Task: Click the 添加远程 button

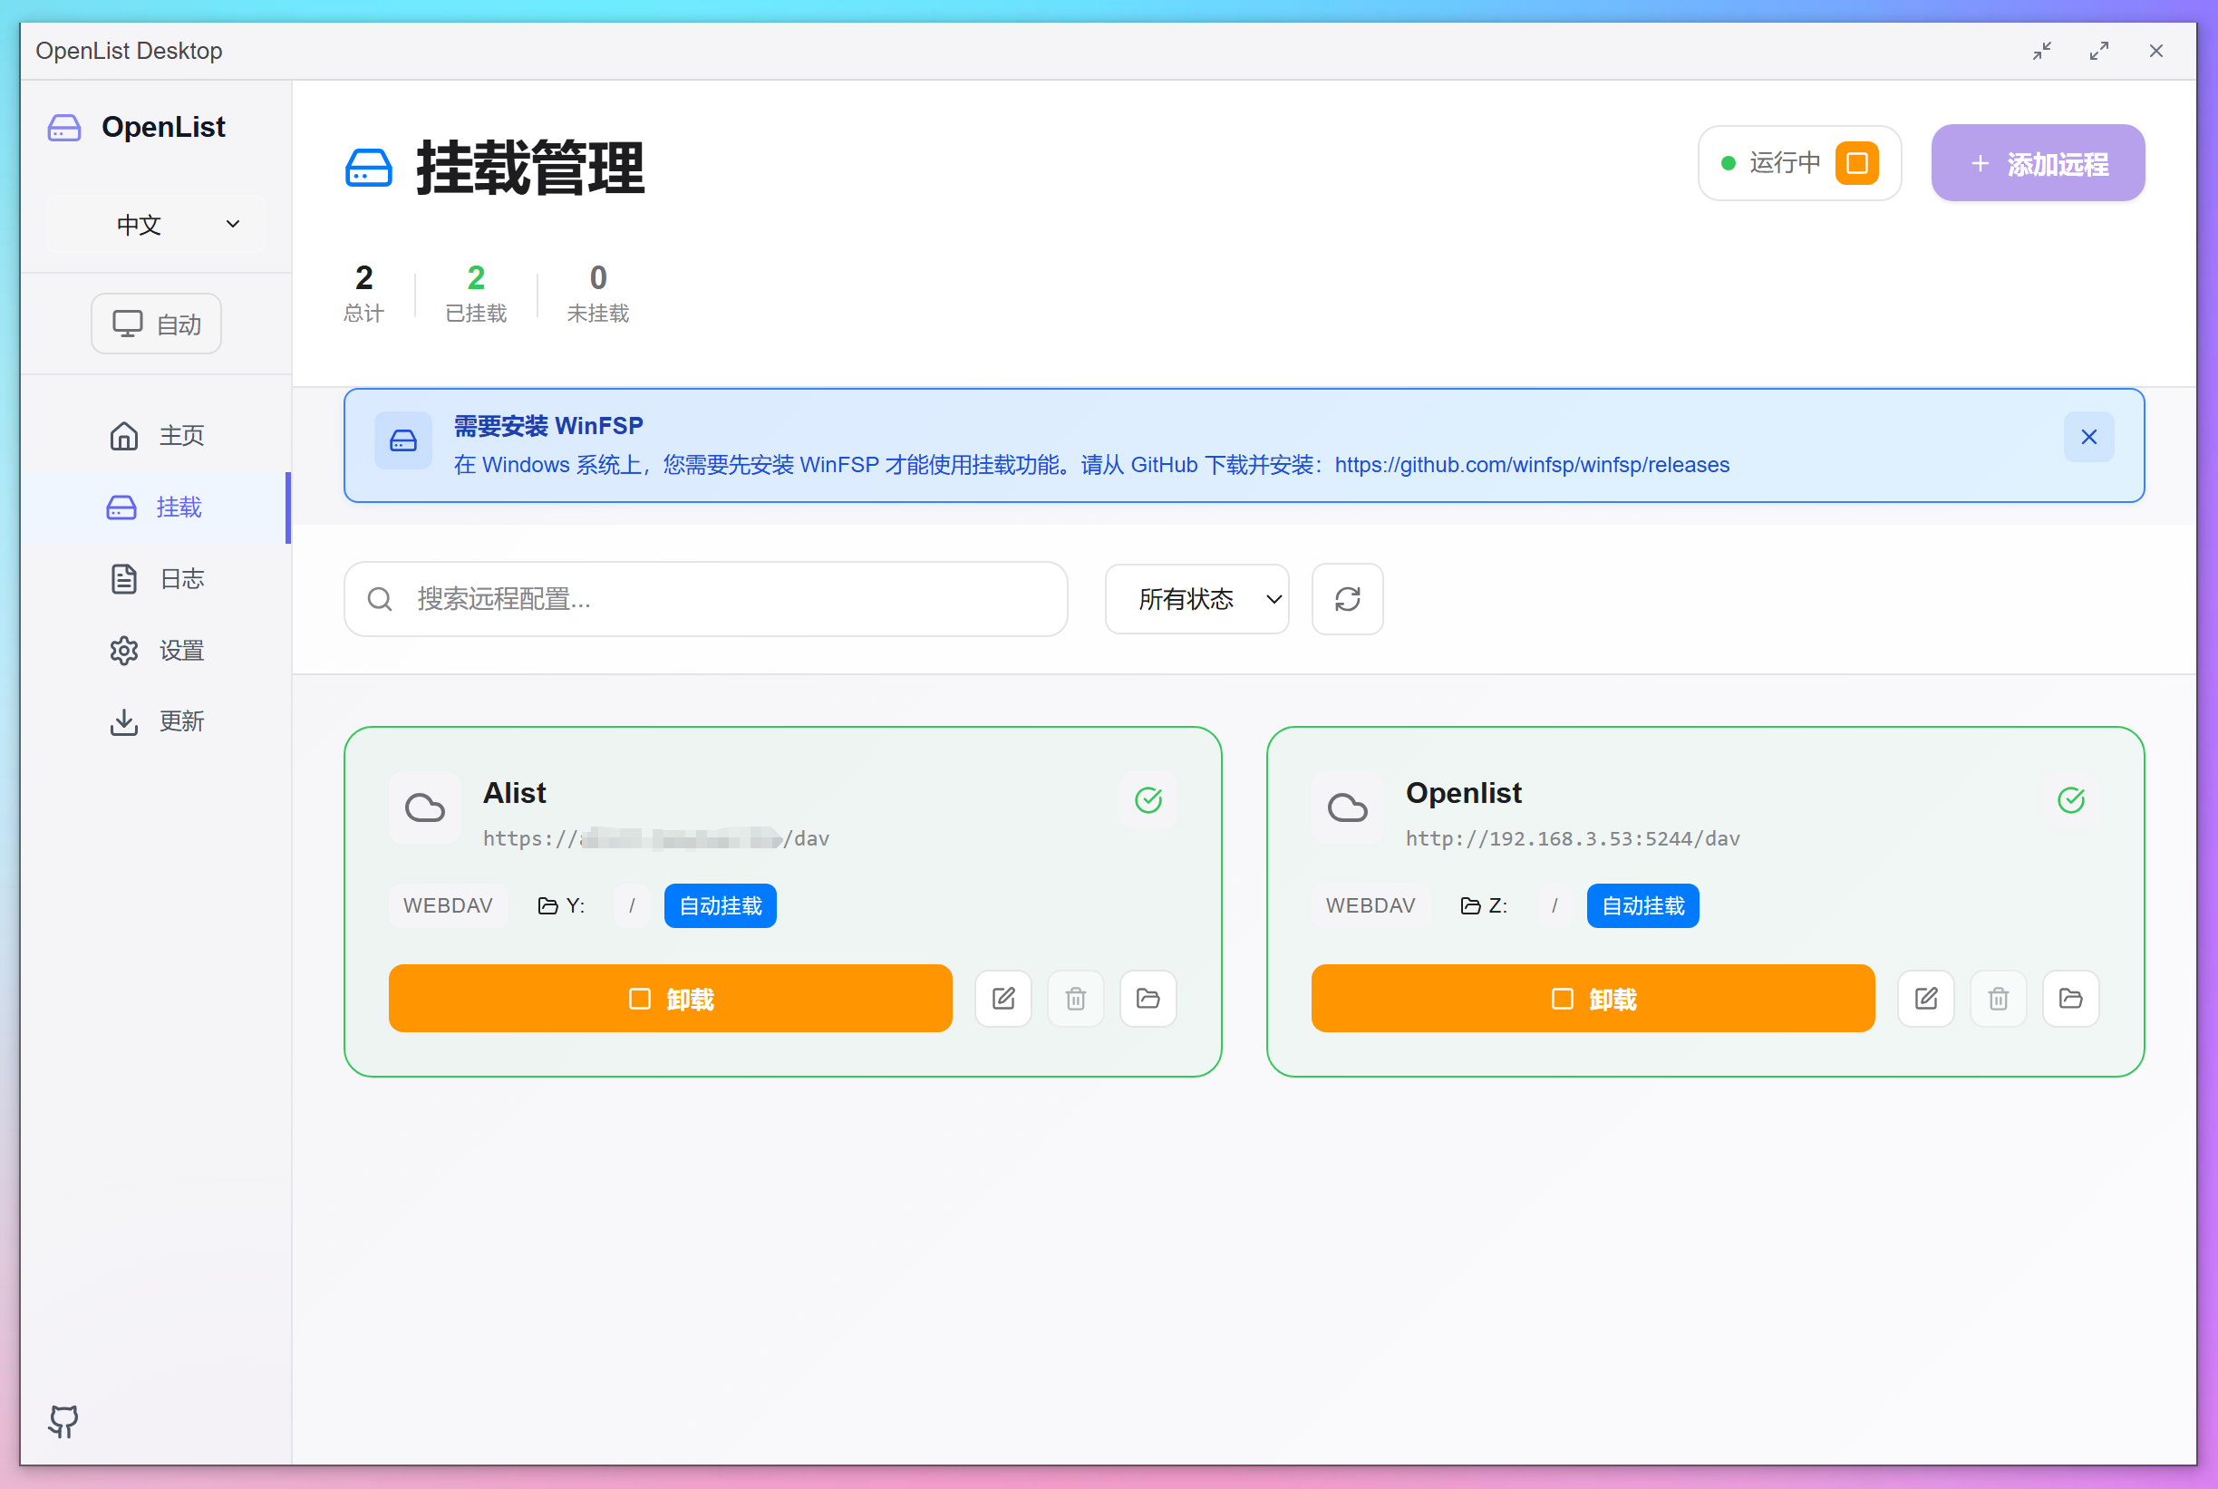Action: (2037, 162)
